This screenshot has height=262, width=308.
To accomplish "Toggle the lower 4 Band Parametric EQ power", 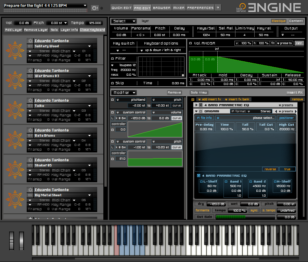I will 198,175.
